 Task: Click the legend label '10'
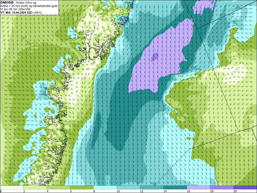point(118,191)
